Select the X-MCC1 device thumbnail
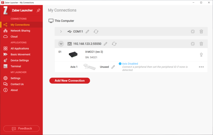 click(73, 54)
